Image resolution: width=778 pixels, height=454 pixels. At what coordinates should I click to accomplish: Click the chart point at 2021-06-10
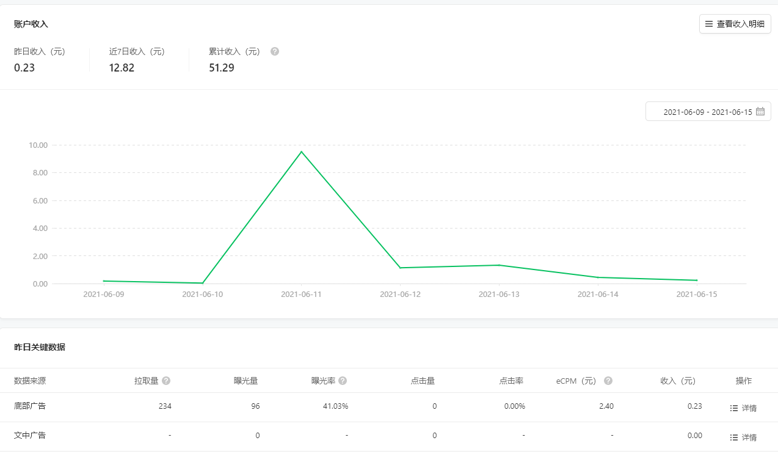point(202,283)
